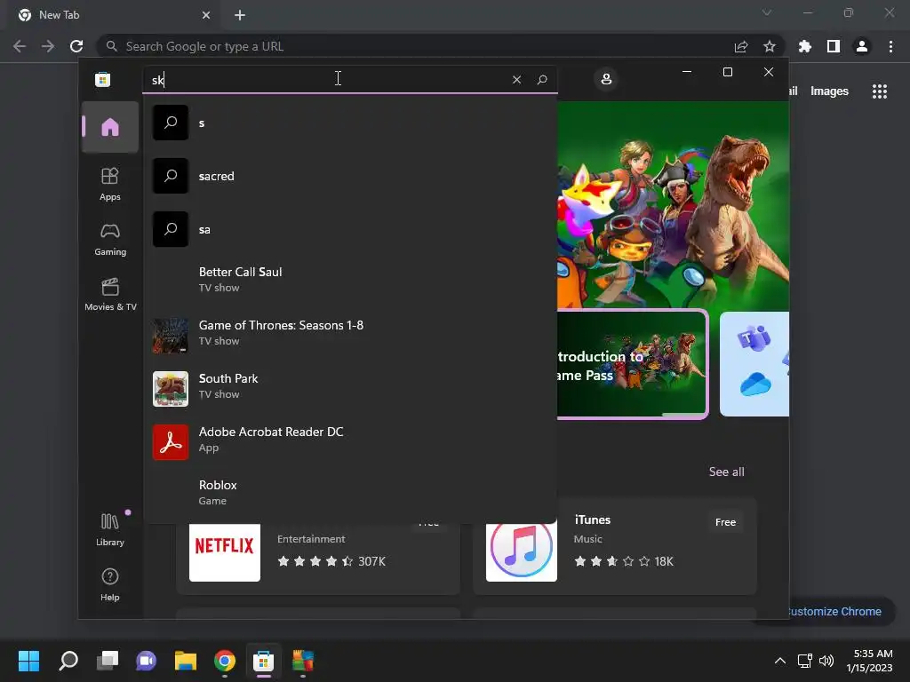The image size is (910, 682).
Task: Open the Google apps grid
Action: pos(880,91)
